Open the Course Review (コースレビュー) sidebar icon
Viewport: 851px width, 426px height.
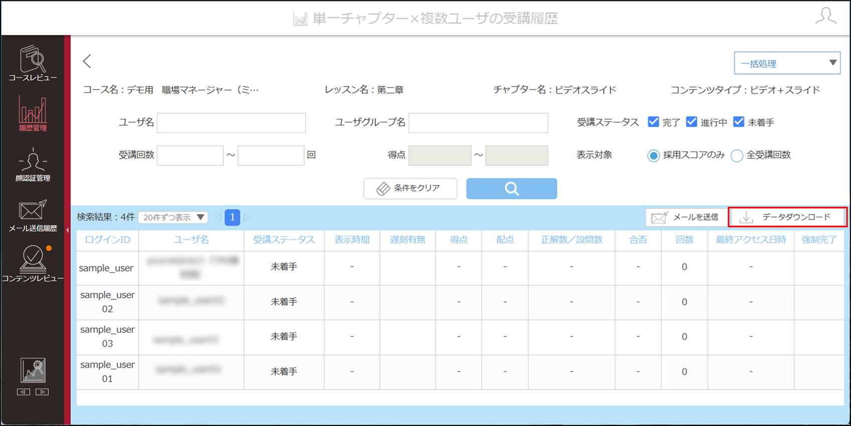point(33,63)
